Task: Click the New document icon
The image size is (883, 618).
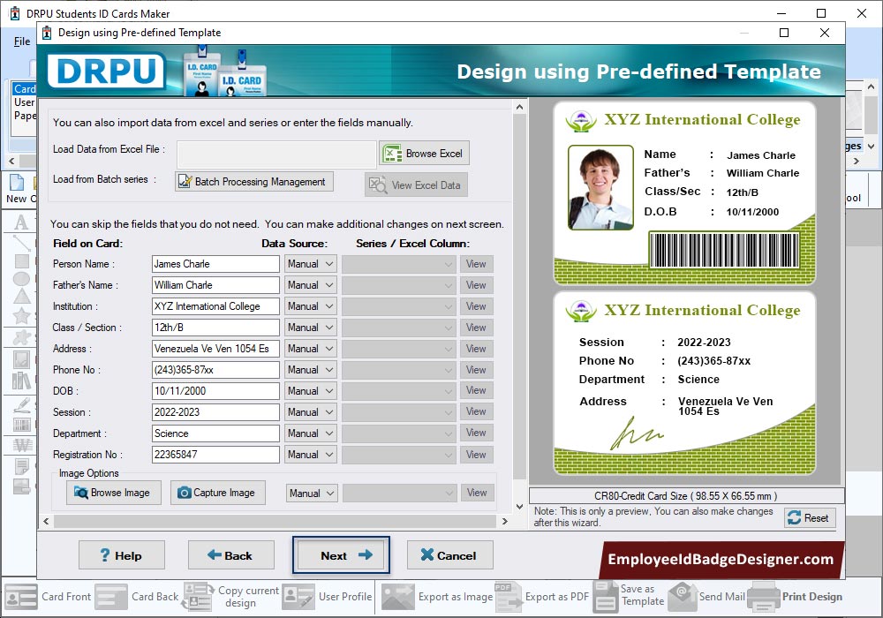Action: coord(17,183)
